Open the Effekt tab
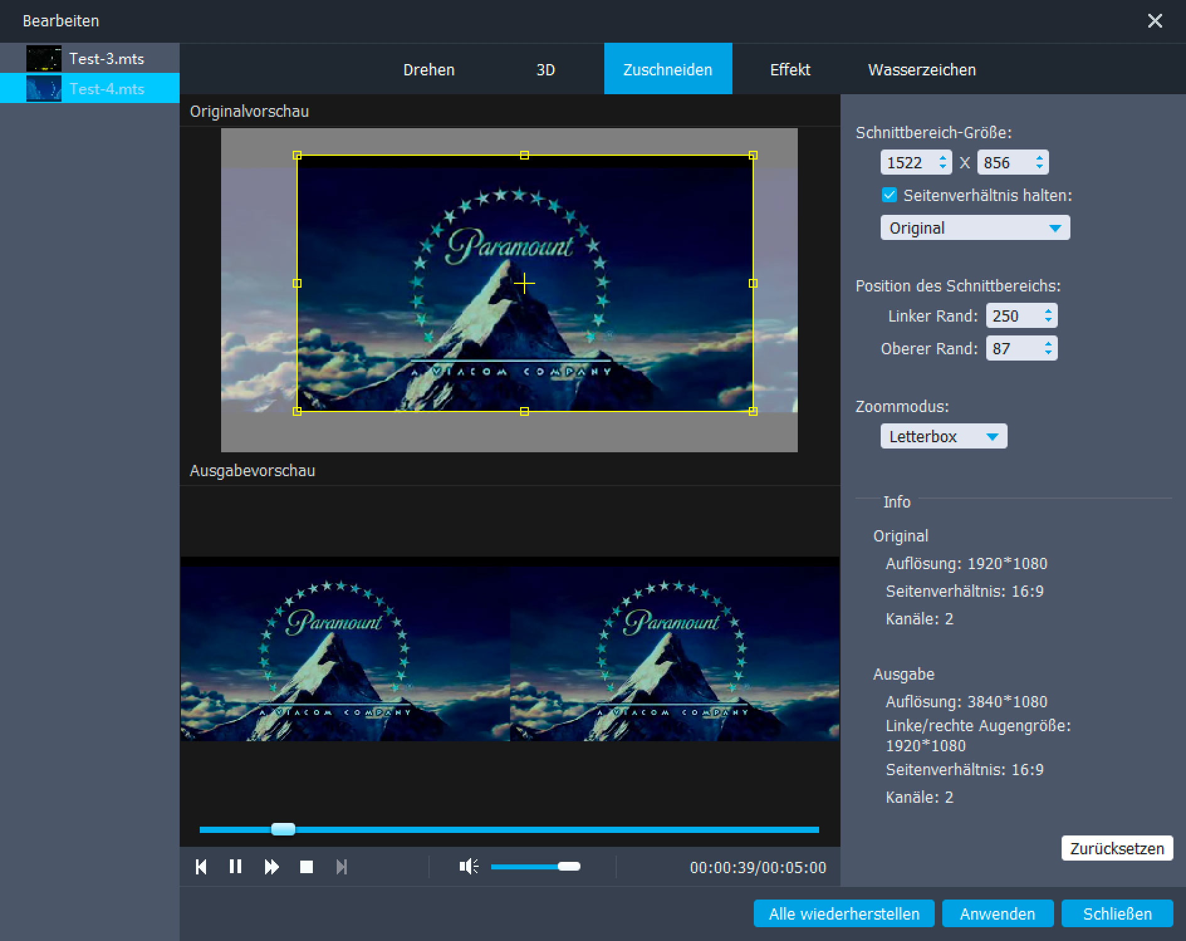The image size is (1186, 941). coord(790,69)
